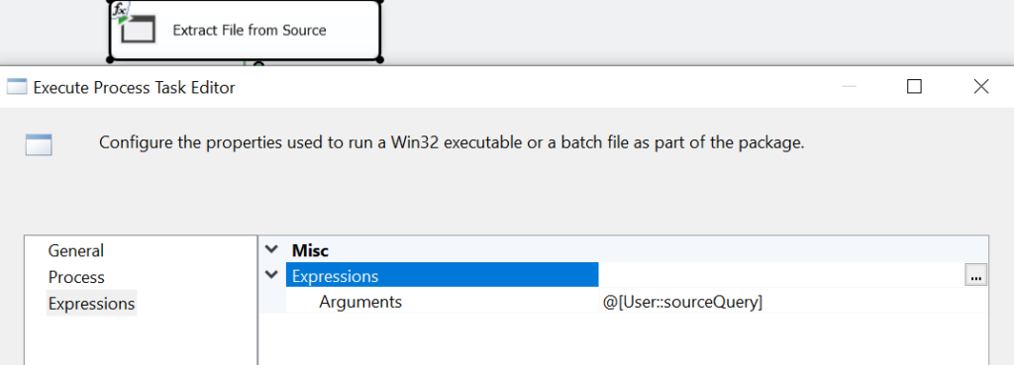Select the highlighted Expressions property row
This screenshot has height=365, width=1014.
coord(442,275)
